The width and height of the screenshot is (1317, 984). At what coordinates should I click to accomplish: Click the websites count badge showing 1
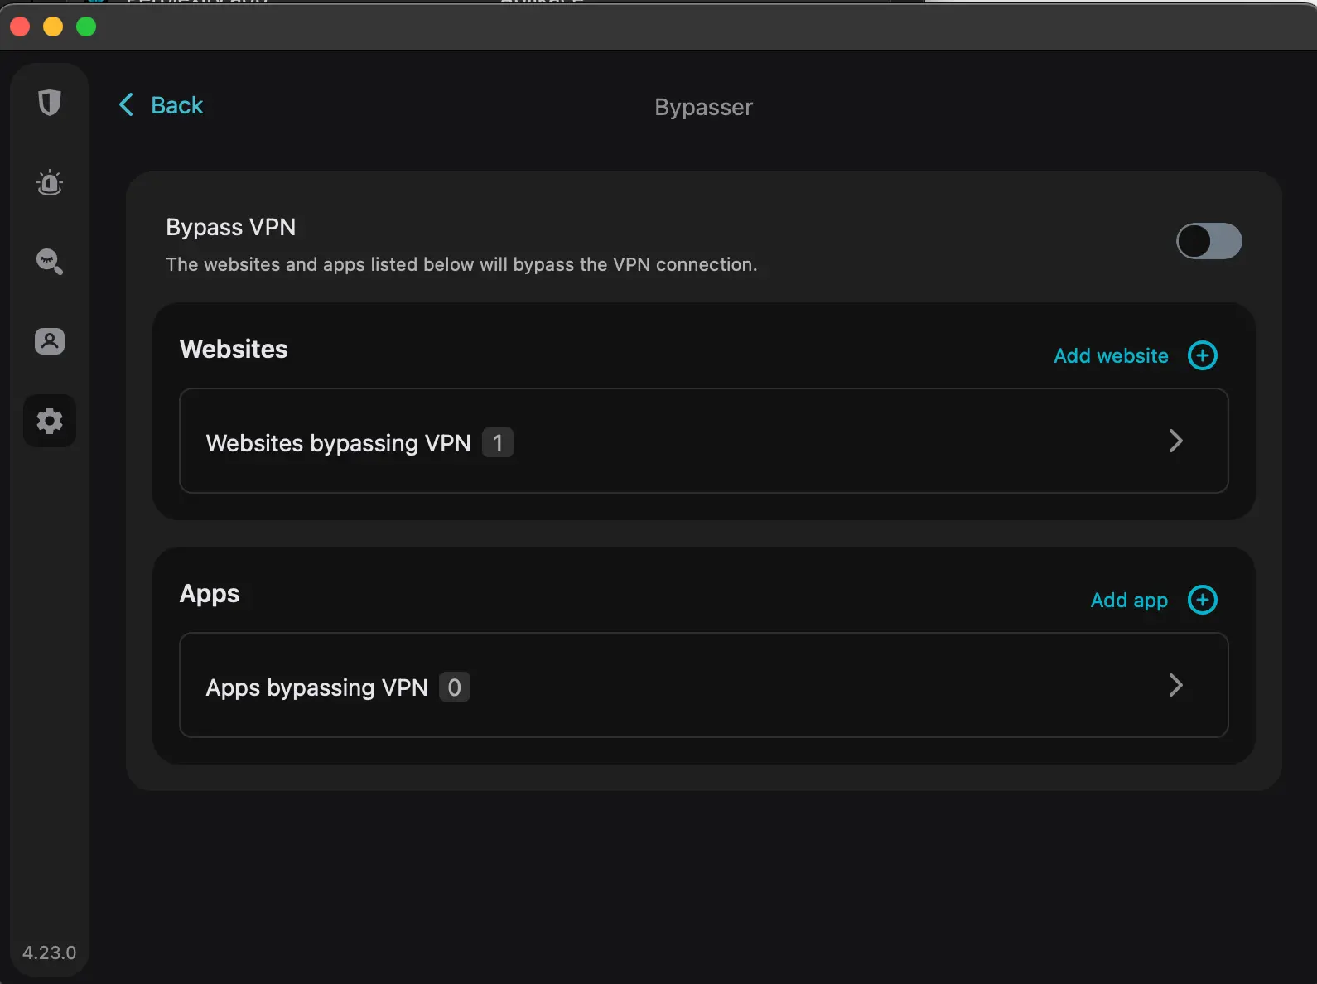(x=498, y=443)
